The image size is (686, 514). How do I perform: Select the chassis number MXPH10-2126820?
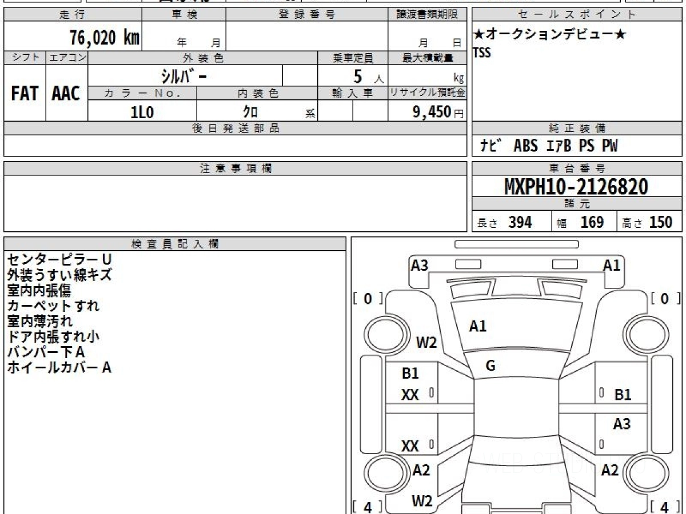[x=576, y=187]
